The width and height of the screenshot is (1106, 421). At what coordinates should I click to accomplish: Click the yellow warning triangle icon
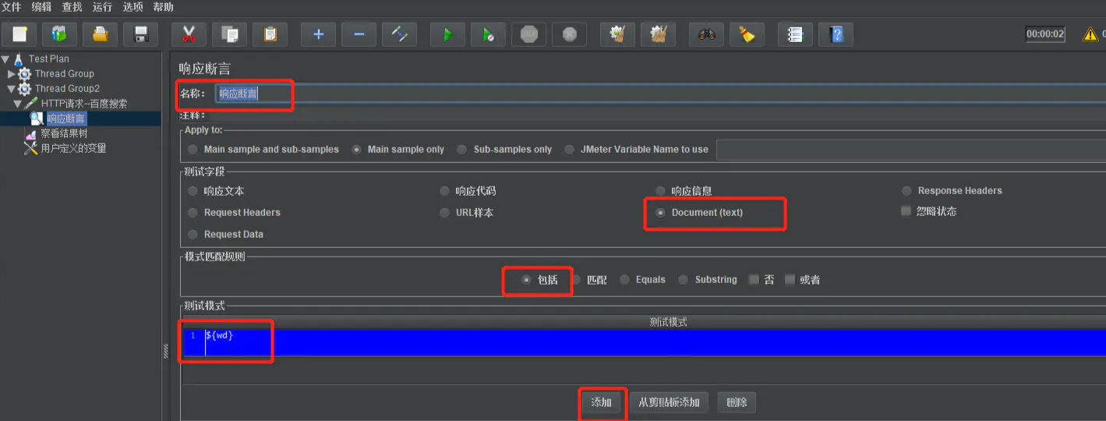click(1090, 34)
